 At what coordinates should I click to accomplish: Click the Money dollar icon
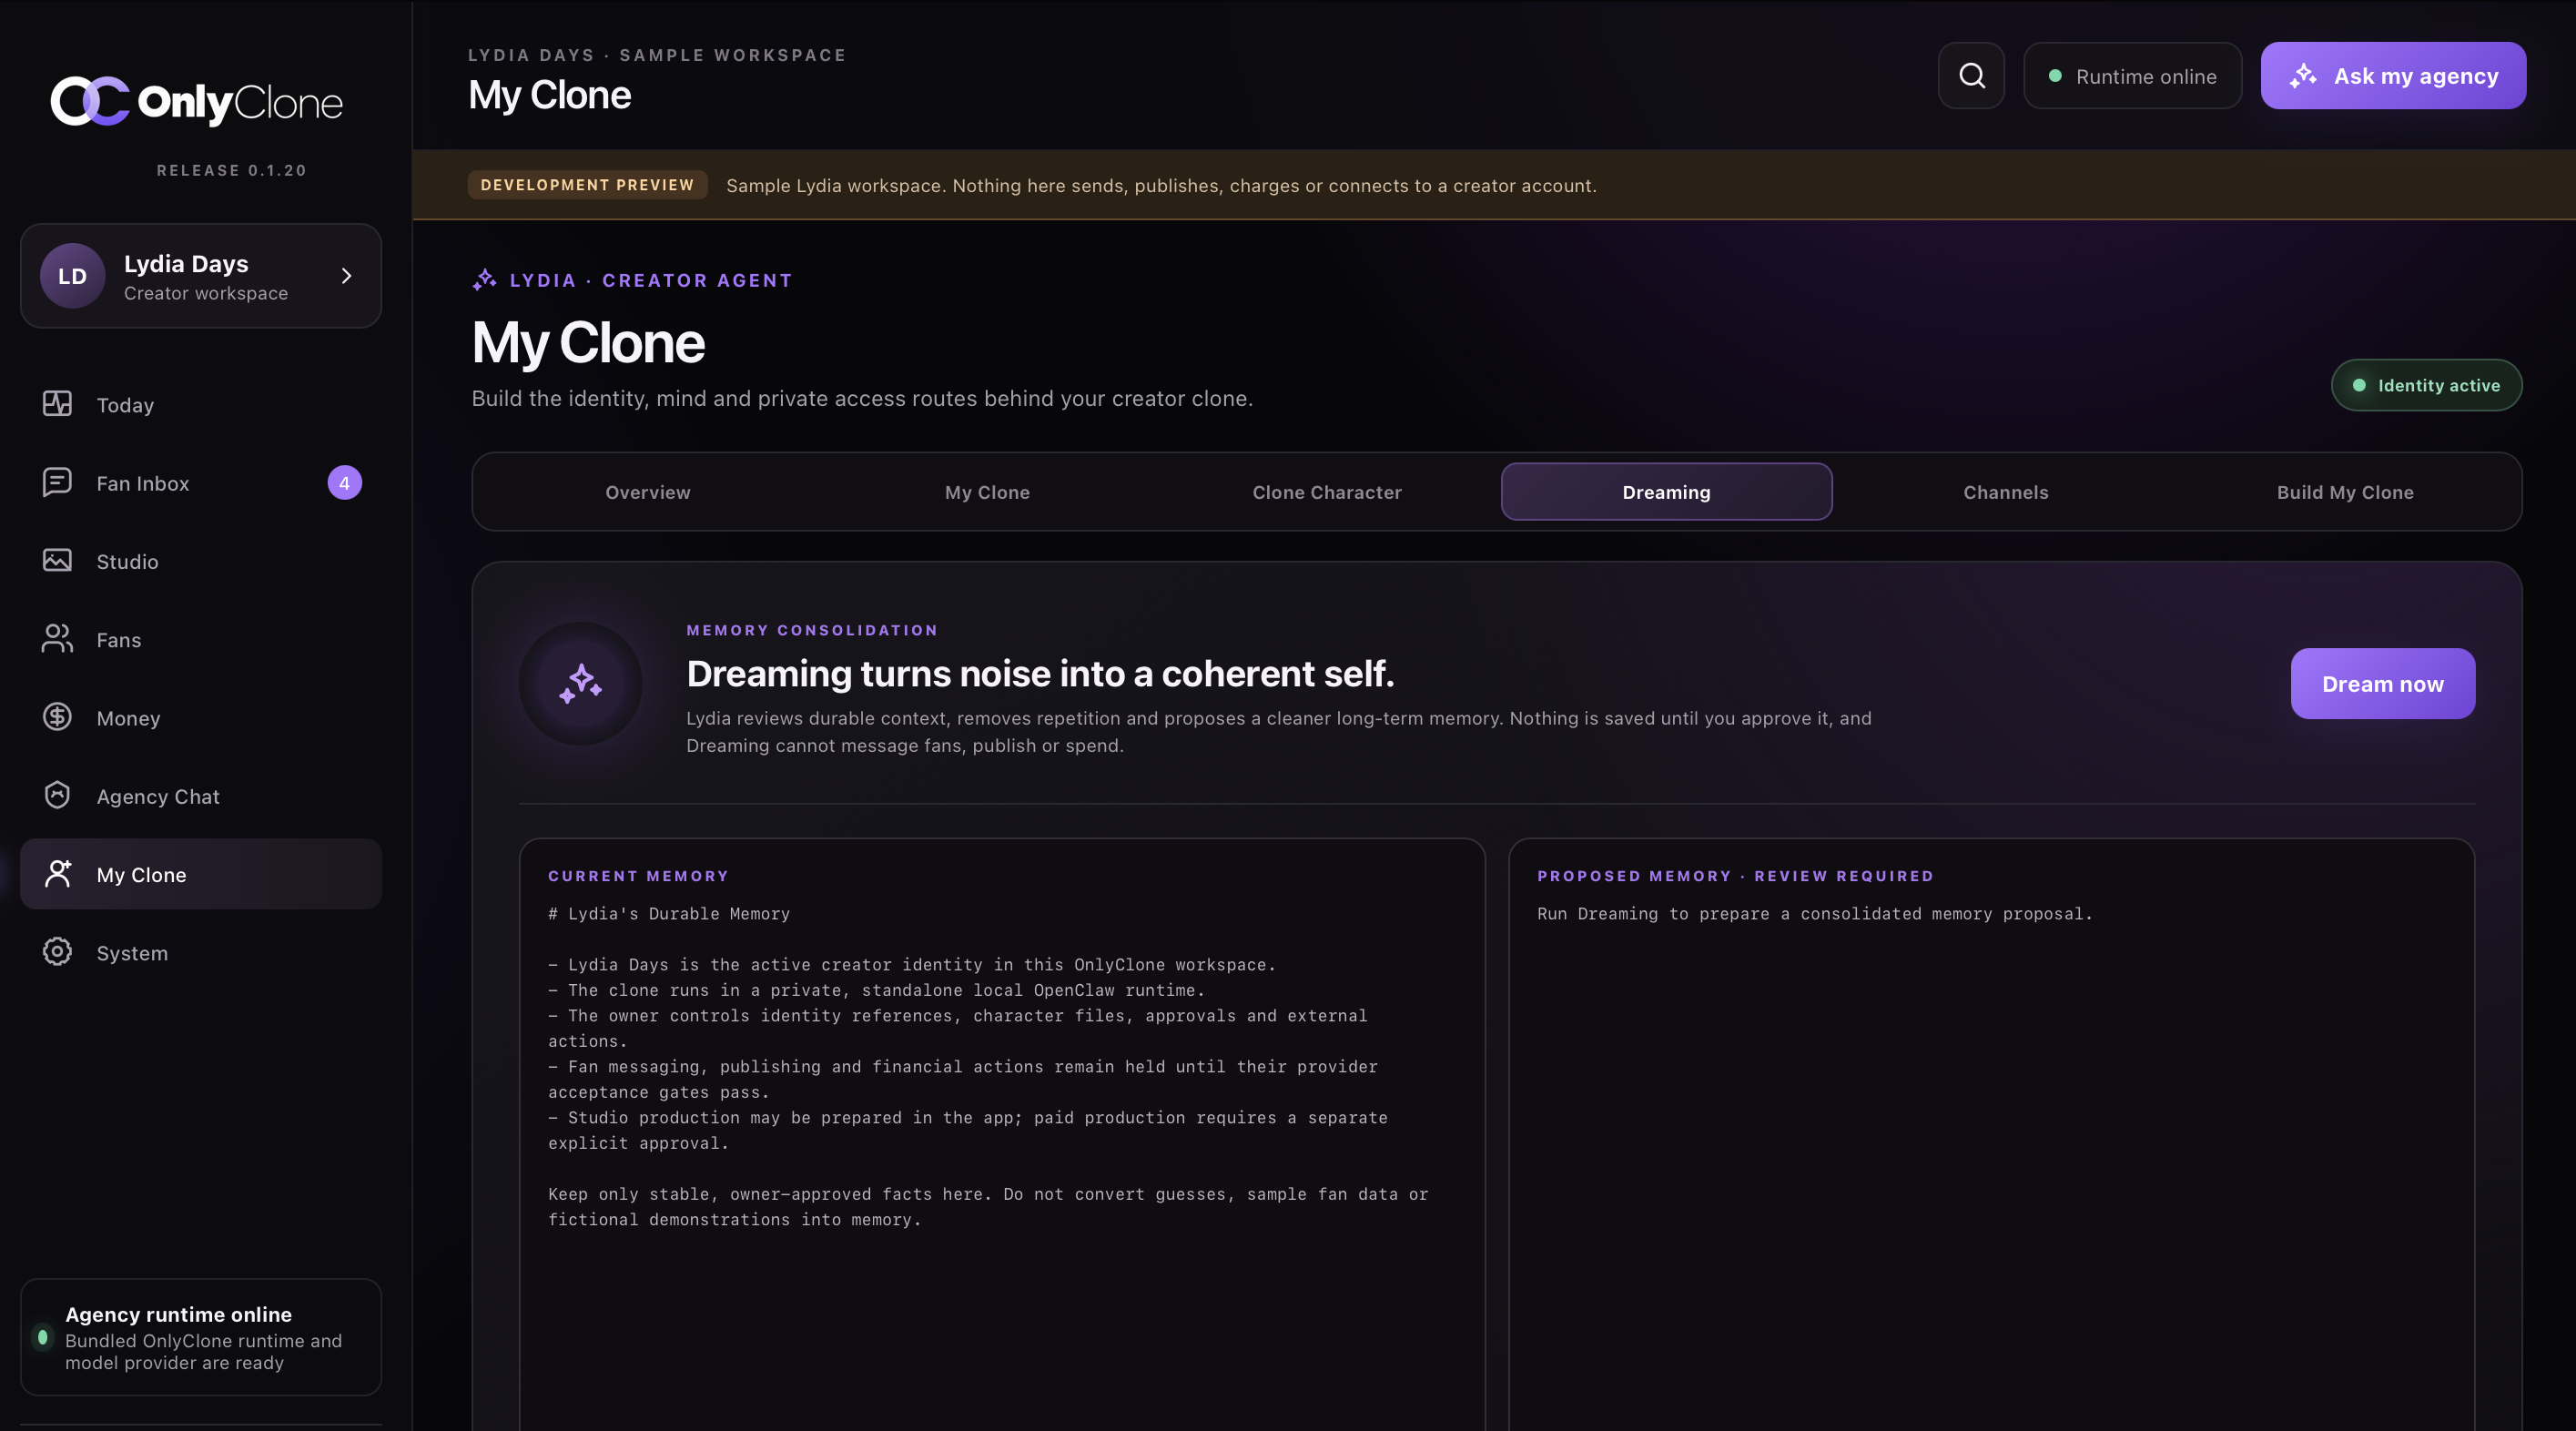point(57,717)
